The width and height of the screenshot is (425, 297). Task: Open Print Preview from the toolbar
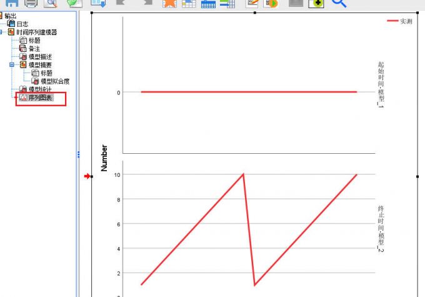(51, 3)
